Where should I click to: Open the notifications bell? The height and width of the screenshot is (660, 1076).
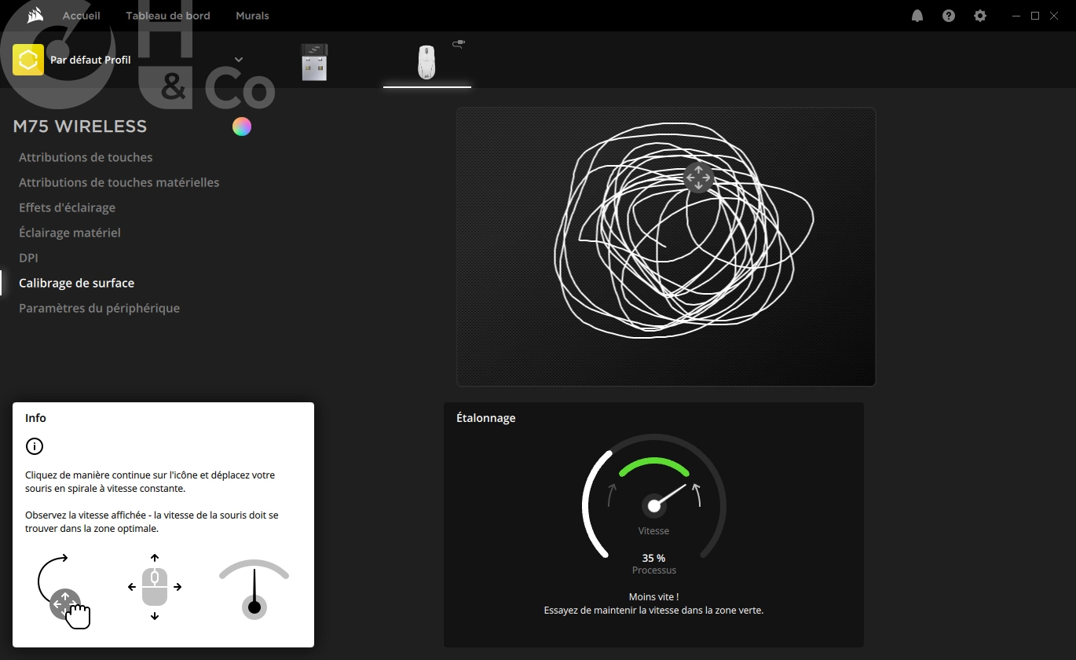point(917,16)
